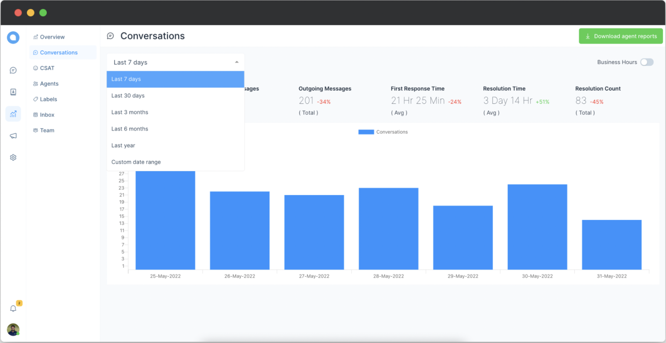Click the 31-May-2022 bar
666x343 pixels.
pyautogui.click(x=612, y=245)
